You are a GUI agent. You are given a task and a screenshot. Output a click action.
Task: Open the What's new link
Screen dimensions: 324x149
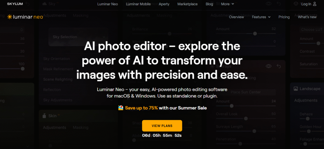[307, 17]
